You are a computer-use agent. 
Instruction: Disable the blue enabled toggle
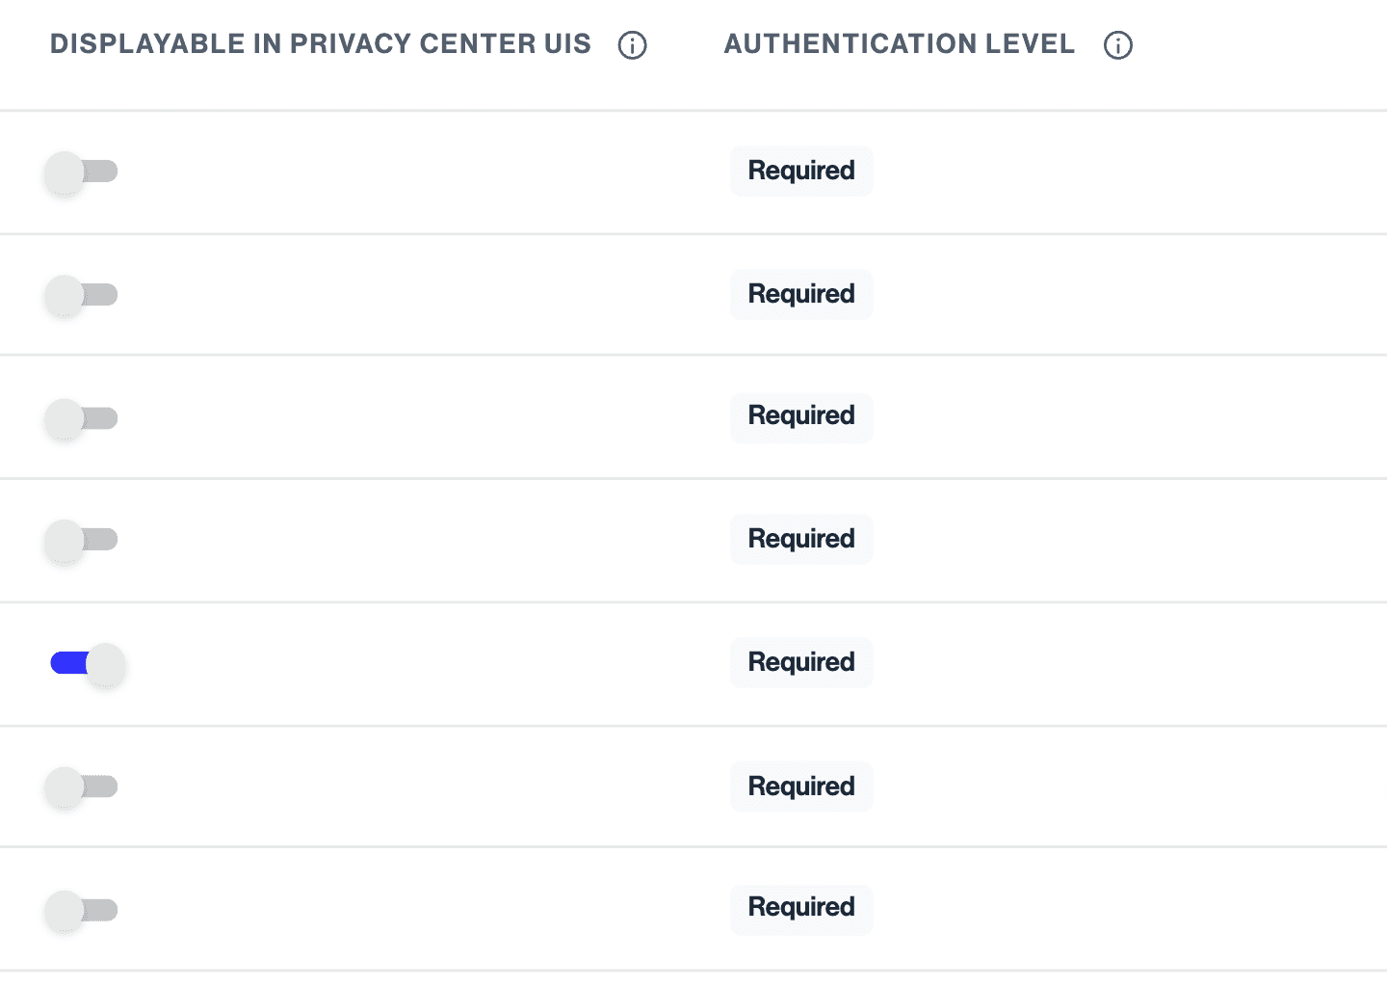click(88, 663)
